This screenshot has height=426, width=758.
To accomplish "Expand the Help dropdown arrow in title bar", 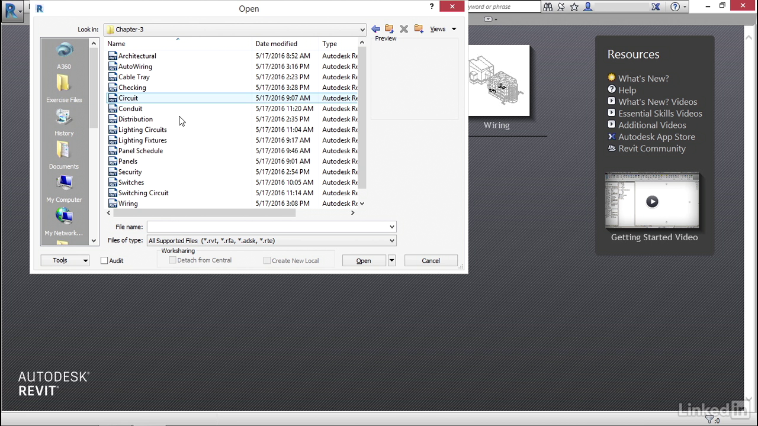I will tap(685, 7).
